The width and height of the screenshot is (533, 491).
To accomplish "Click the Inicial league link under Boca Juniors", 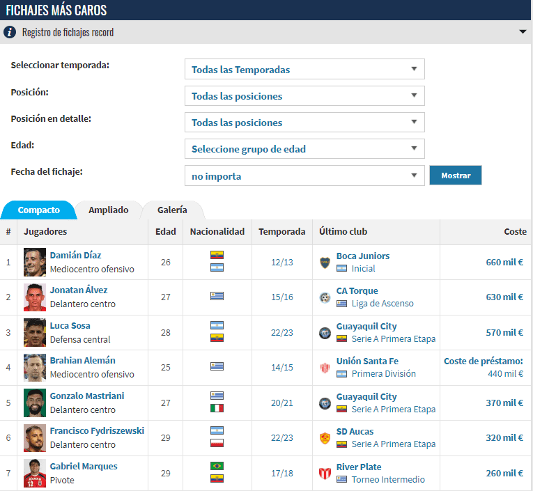I will (363, 268).
